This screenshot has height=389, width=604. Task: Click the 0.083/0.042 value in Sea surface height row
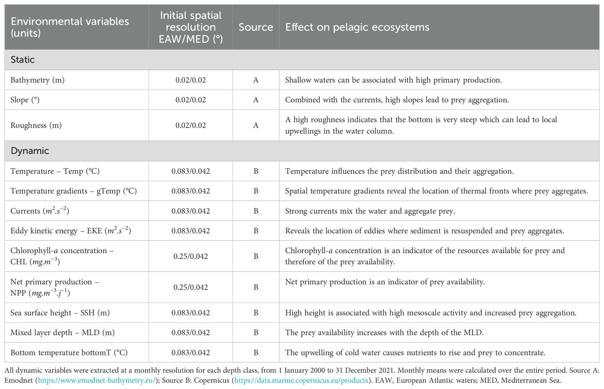pos(191,313)
